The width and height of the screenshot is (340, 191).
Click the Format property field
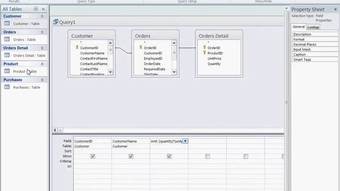(x=315, y=39)
